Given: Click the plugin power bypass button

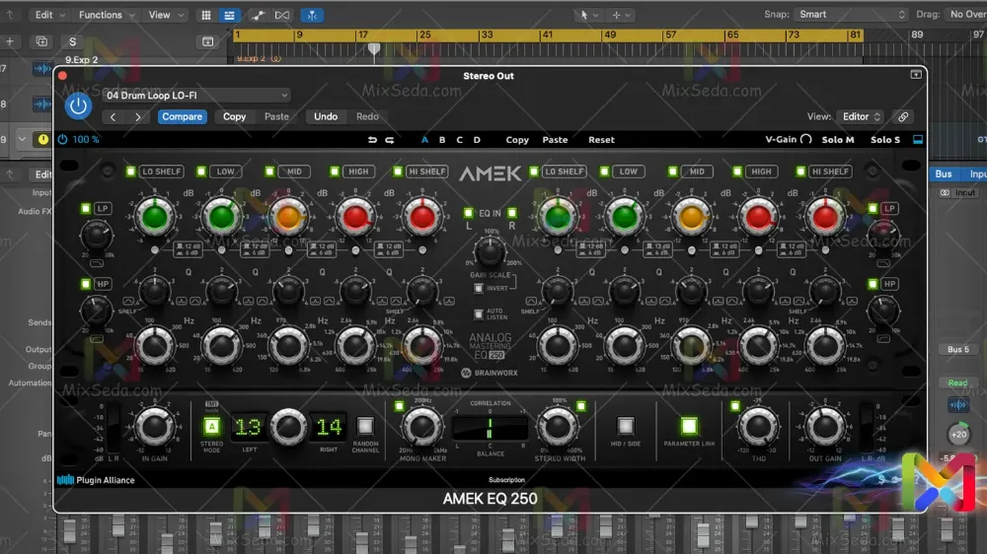Looking at the screenshot, I should [78, 105].
